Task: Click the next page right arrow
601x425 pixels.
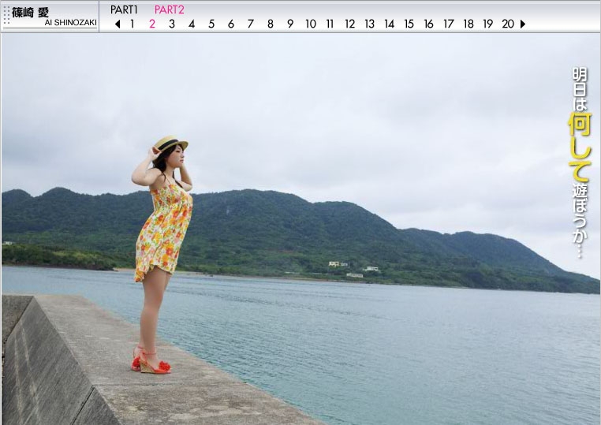Action: tap(523, 24)
